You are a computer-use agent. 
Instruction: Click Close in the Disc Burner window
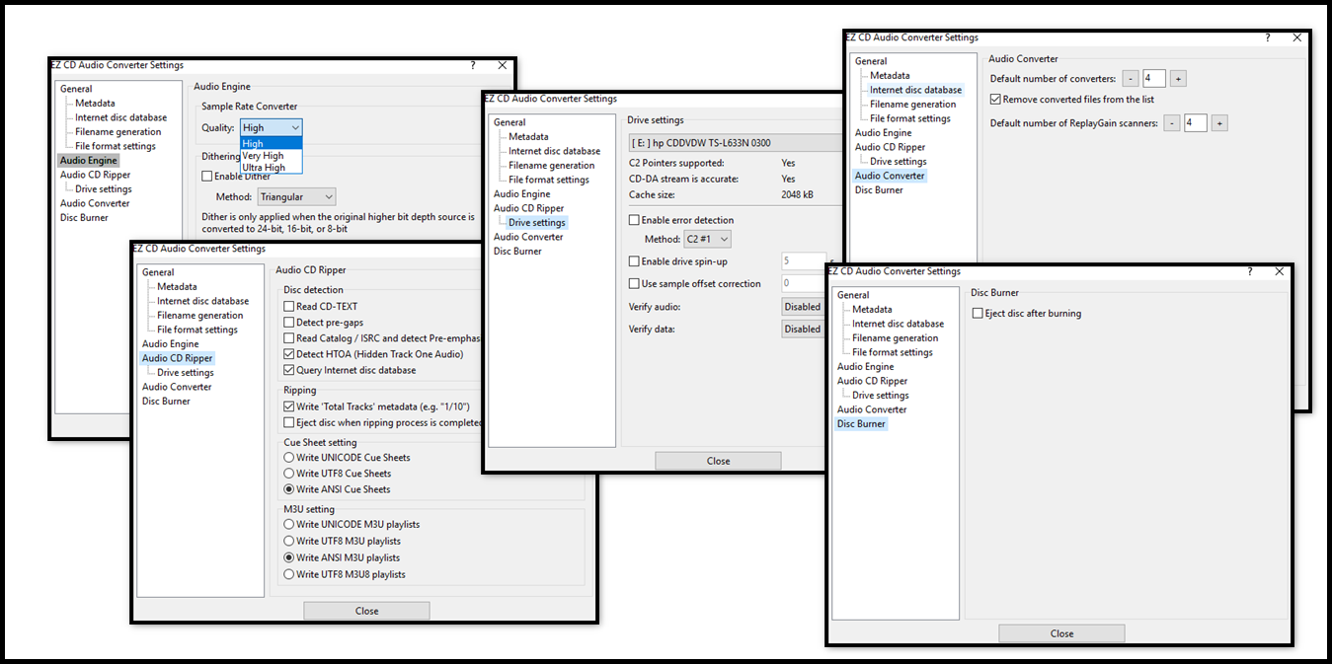(x=1061, y=633)
